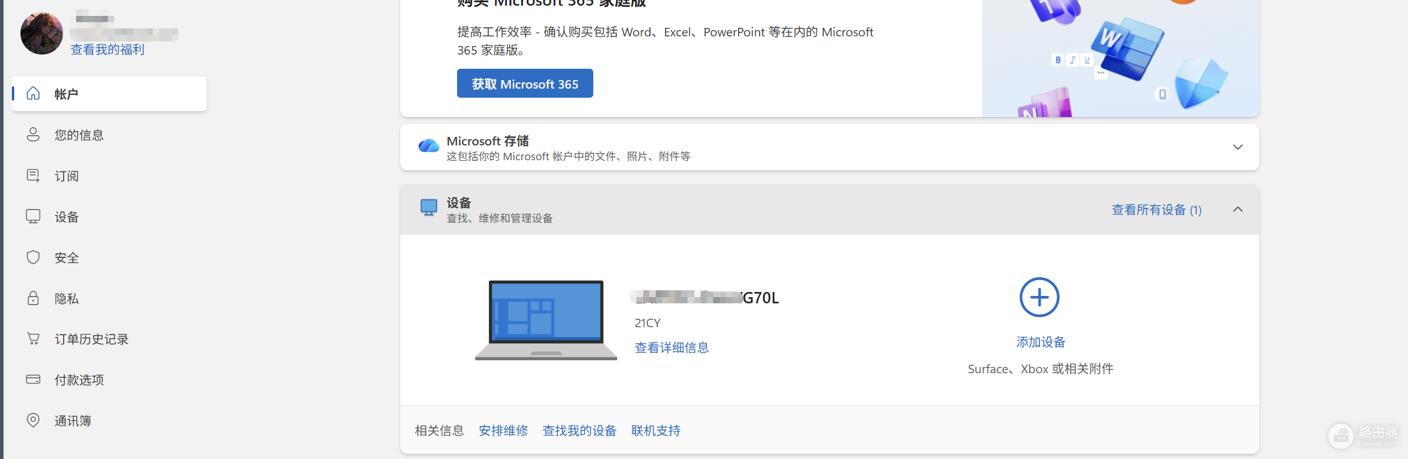Click the shield icon for 安全
This screenshot has width=1408, height=459.
[x=33, y=257]
